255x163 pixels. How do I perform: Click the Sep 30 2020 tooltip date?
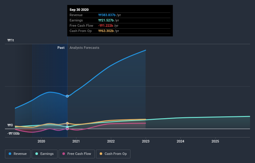click(79, 10)
